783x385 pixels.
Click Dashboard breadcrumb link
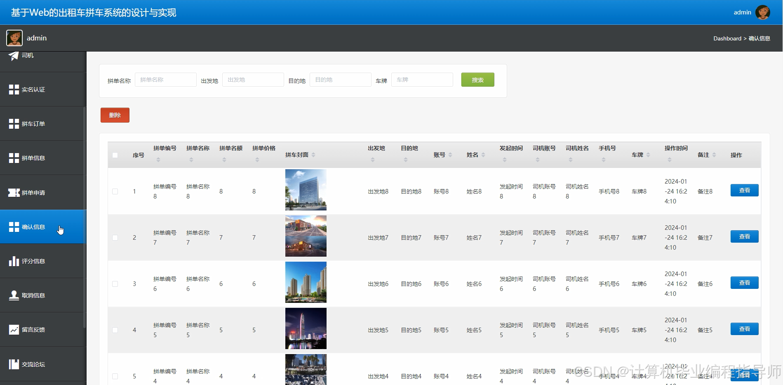[x=727, y=38]
